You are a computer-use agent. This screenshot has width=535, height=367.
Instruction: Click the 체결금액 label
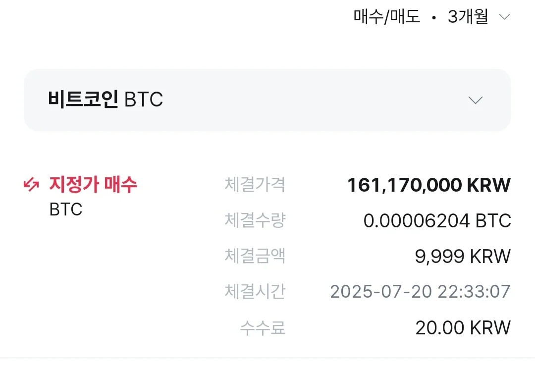(255, 256)
